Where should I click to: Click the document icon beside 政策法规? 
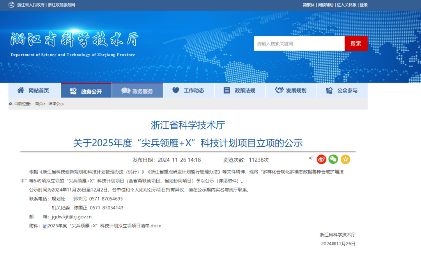point(227,90)
